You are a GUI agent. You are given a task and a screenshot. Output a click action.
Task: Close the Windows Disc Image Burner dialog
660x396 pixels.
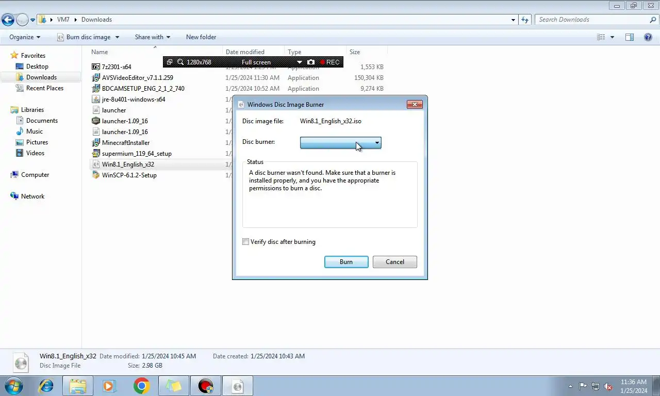(x=415, y=104)
